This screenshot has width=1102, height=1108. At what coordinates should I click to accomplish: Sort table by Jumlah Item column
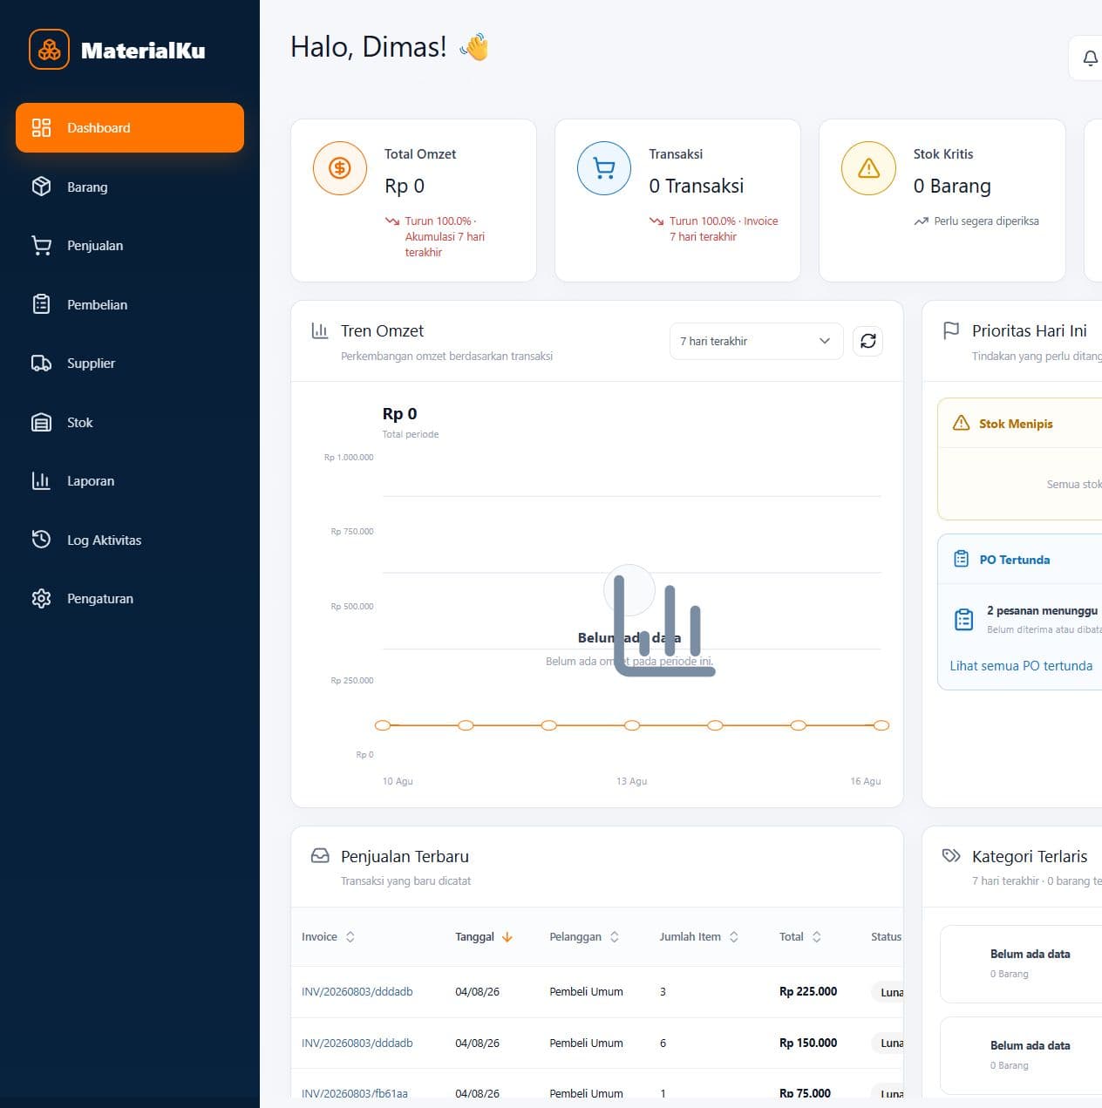[699, 936]
